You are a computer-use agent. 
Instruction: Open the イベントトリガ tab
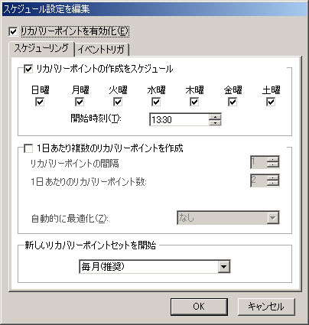point(101,49)
